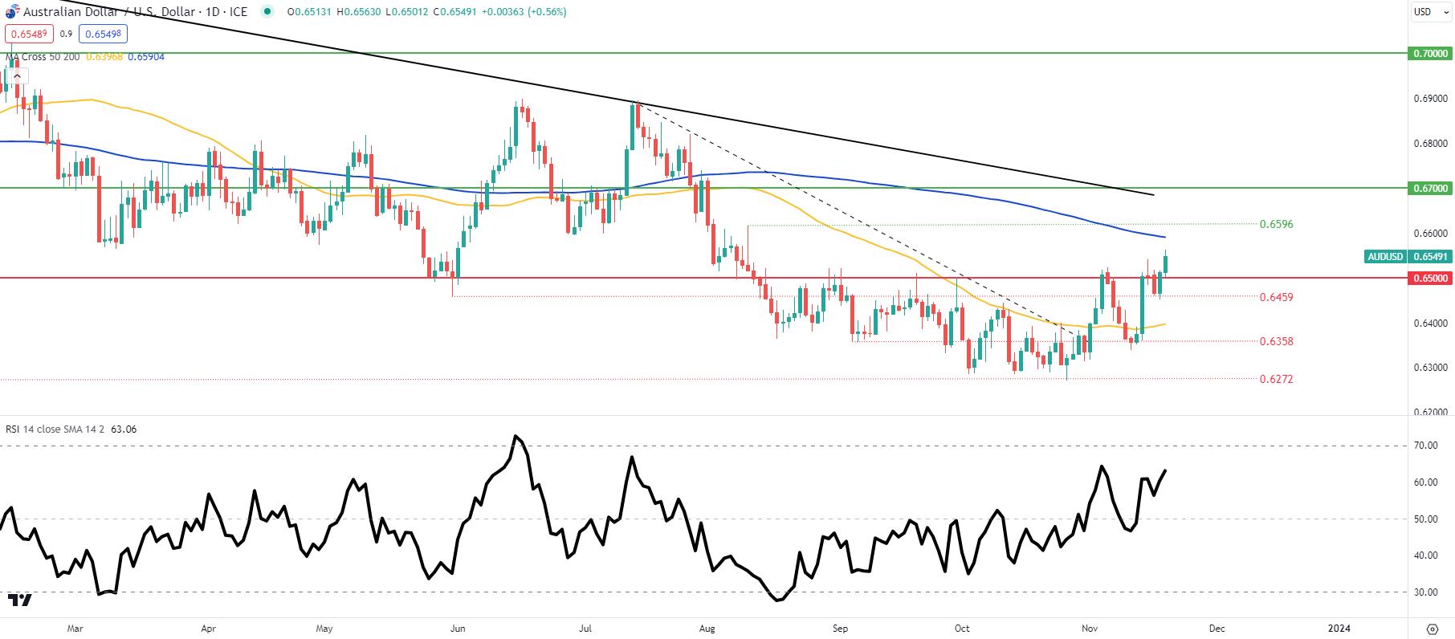Click the 0.68000 price axis label

tap(1431, 144)
